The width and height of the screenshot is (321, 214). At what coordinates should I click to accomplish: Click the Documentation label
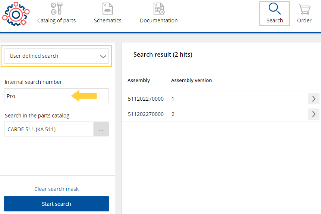click(x=159, y=21)
